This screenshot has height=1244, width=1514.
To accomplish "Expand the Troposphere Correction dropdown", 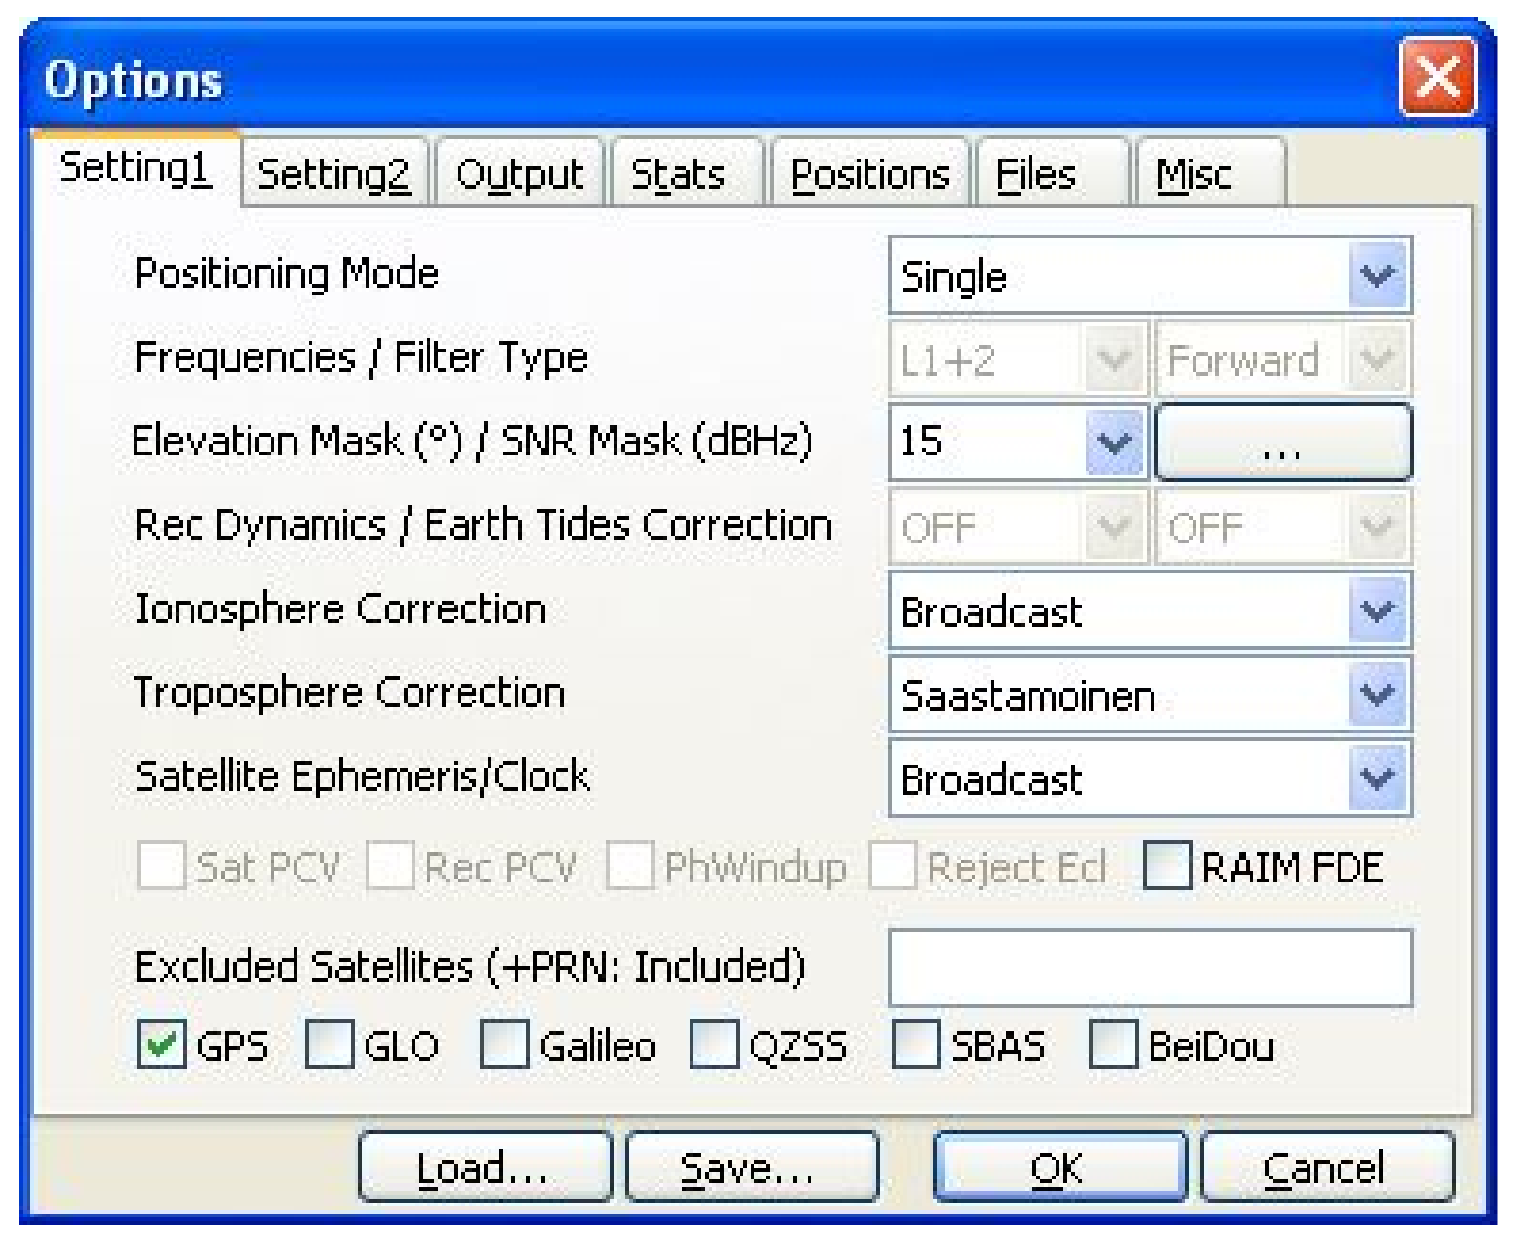I will 1375,695.
